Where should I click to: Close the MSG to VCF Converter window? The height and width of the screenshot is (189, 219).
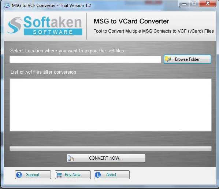(x=208, y=3)
